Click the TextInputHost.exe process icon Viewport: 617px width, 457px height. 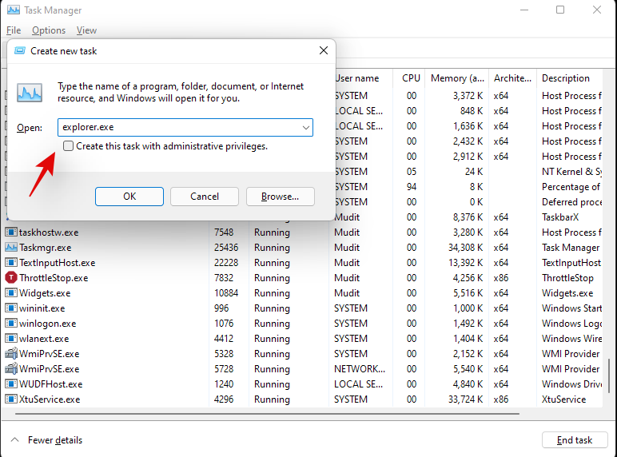pyautogui.click(x=11, y=262)
